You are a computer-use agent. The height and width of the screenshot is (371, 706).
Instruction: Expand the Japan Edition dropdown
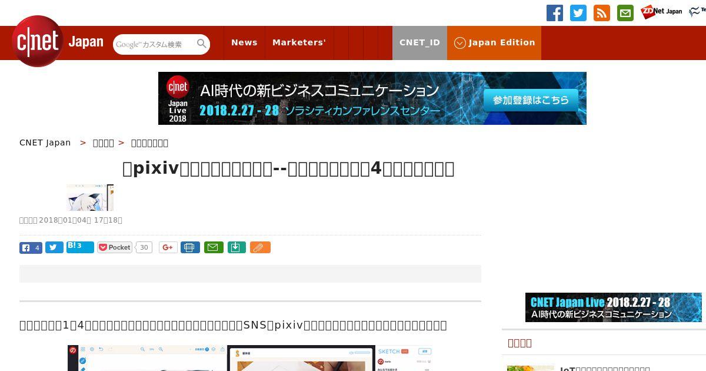click(x=494, y=42)
